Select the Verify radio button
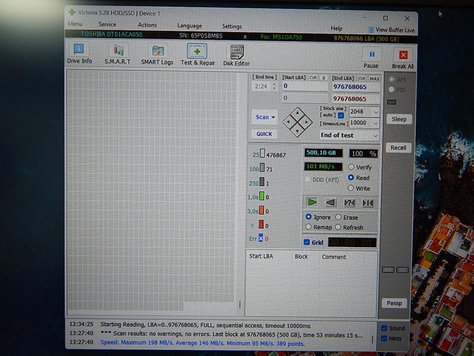Screen dimensions: 474x356 coord(351,167)
